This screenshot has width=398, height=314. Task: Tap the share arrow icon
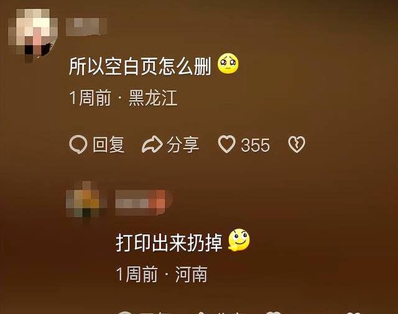(152, 144)
